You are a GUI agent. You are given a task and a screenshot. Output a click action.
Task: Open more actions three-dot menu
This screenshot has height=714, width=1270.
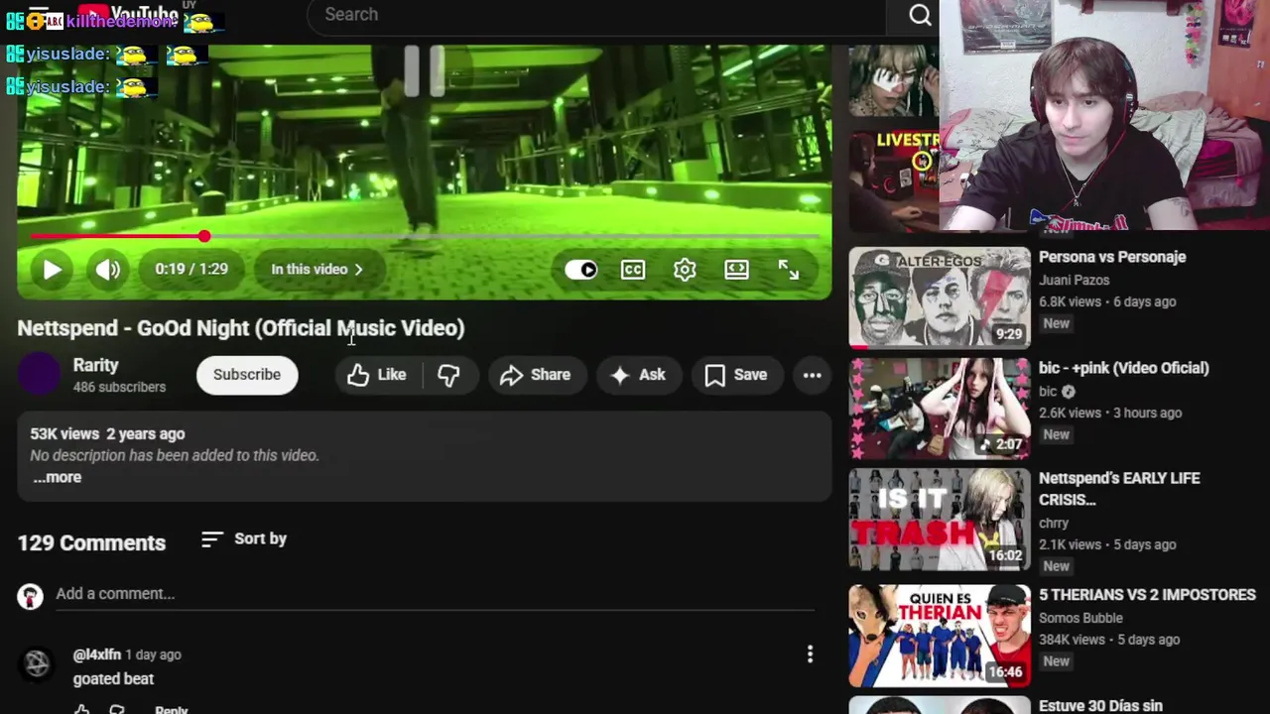pyautogui.click(x=812, y=375)
